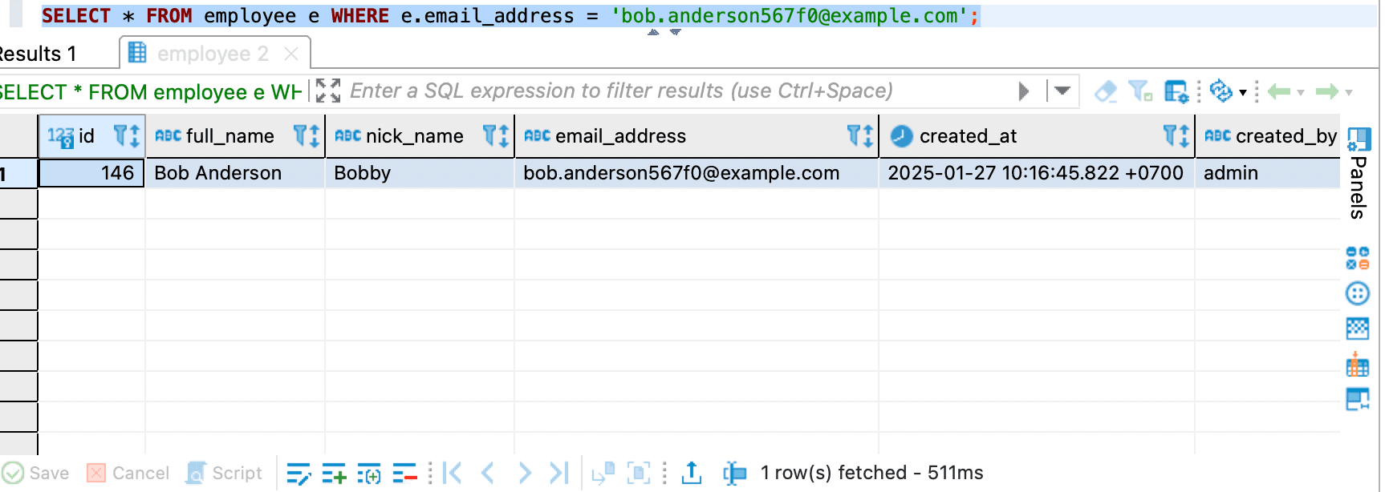Click the Cancel button
Image resolution: width=1385 pixels, height=492 pixels.
[x=128, y=473]
